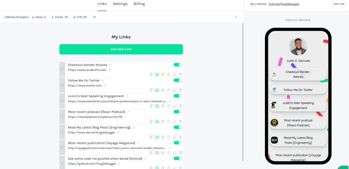Click schedule clock icon on Follow Me On Twitter row
The image size is (349, 169).
[x=169, y=90]
